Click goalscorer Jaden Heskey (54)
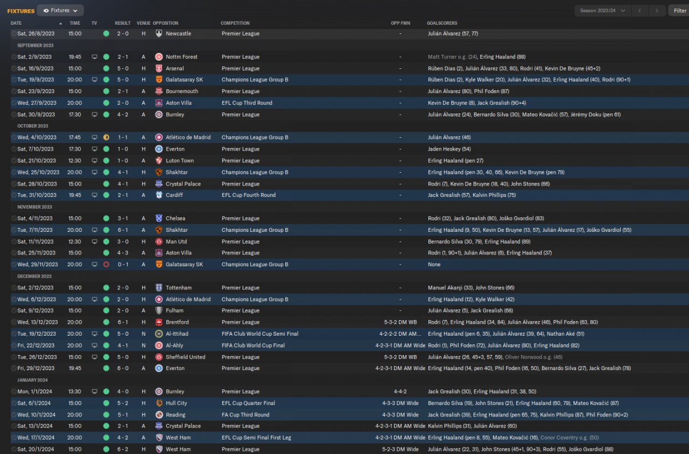 449,149
